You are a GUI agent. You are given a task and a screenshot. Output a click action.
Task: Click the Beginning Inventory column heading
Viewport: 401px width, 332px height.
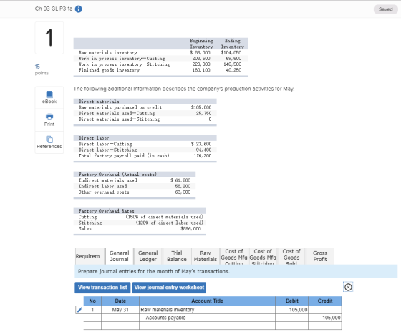pyautogui.click(x=201, y=44)
